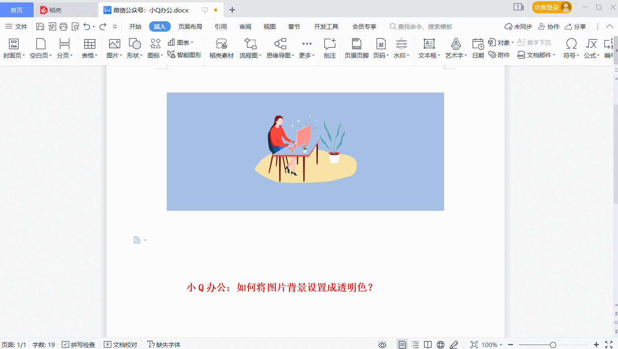This screenshot has height=349, width=618.
Task: Open the 首页 home tab
Action: click(x=16, y=10)
